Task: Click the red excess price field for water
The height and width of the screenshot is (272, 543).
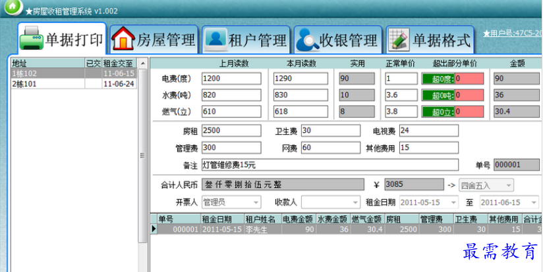Action: point(469,95)
